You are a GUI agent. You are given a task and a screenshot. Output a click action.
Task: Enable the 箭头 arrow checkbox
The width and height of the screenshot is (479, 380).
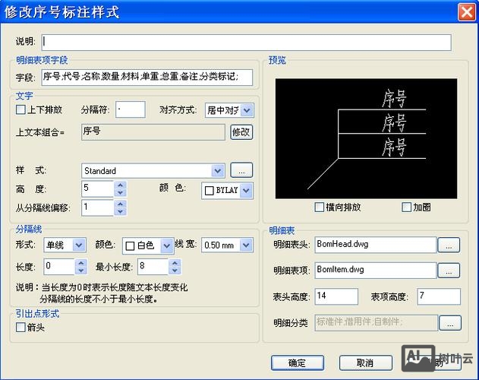click(x=20, y=327)
